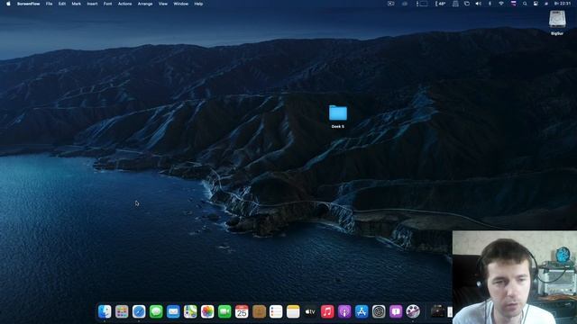Open Spotlight search in menu bar
Screen dimensions: 577x324
tap(525, 4)
